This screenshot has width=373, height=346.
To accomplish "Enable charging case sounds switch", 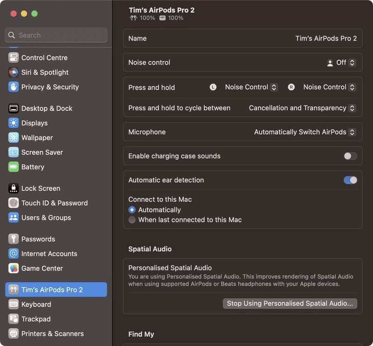I will pos(350,156).
